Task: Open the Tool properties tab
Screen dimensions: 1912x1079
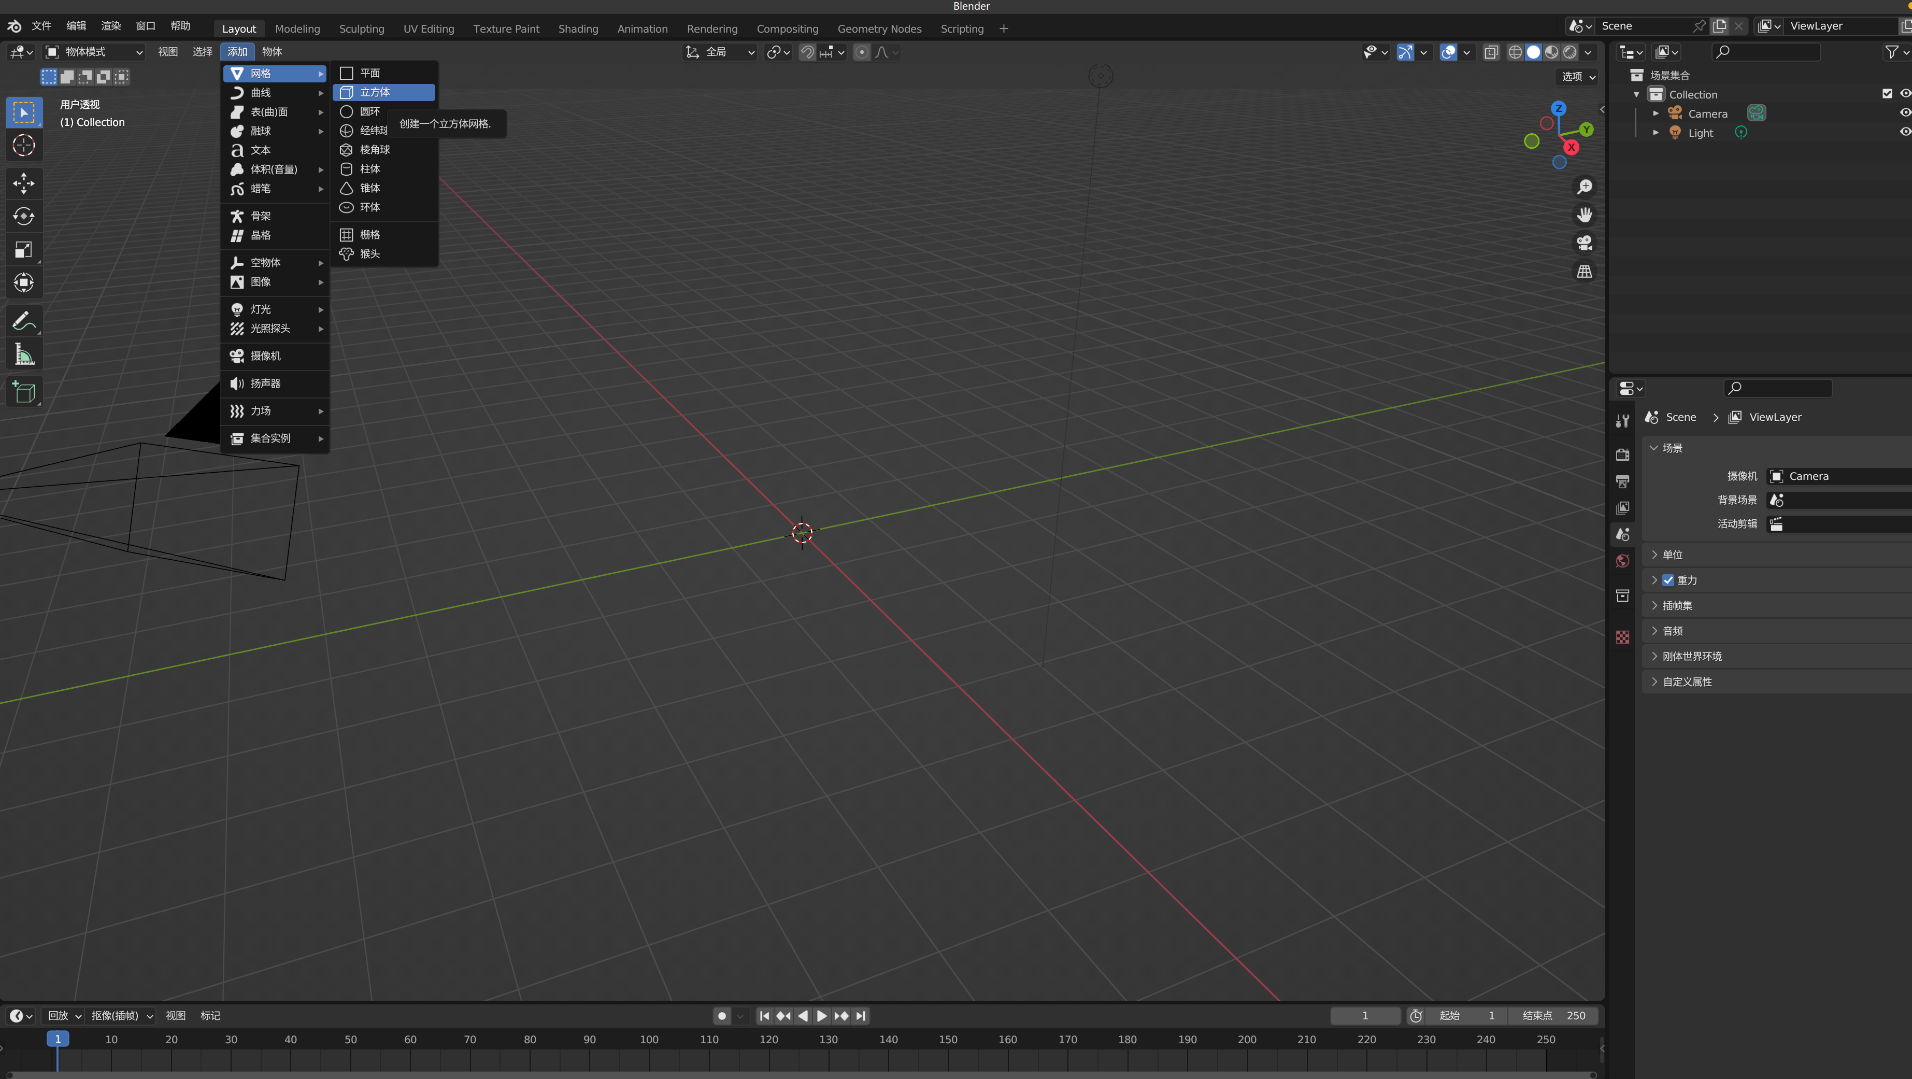Action: [x=1622, y=421]
